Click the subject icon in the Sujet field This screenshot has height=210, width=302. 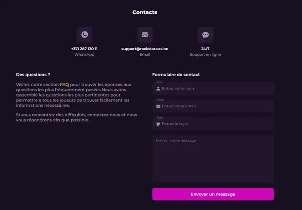point(158,124)
